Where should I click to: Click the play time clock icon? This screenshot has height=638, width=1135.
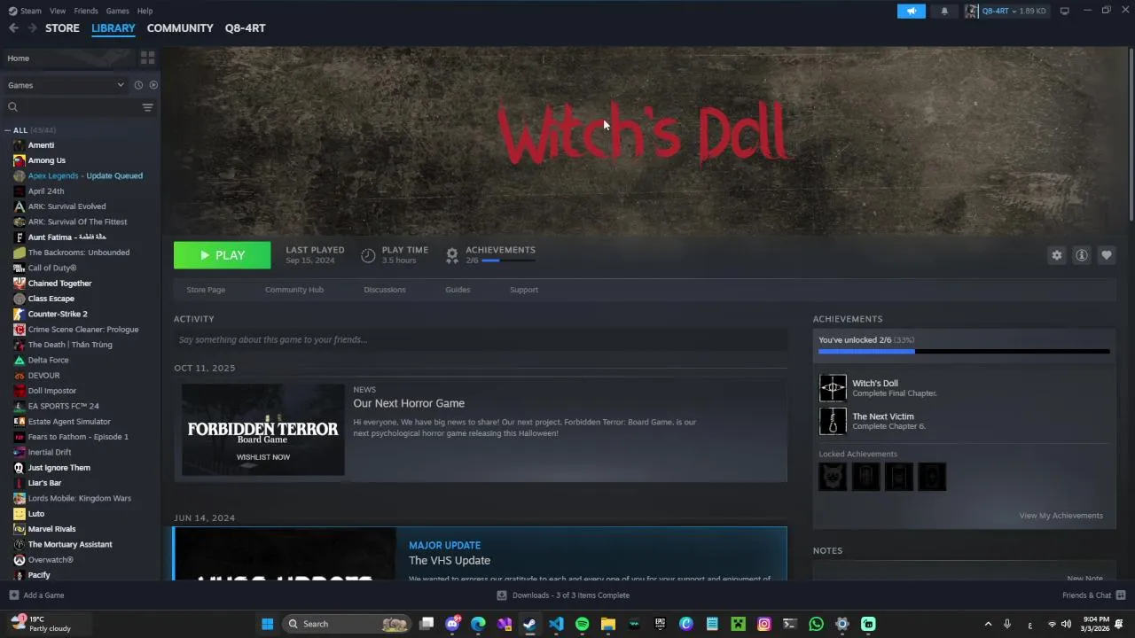(368, 255)
